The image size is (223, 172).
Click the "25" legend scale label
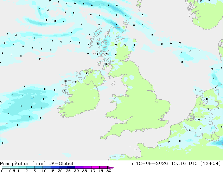coord(68,171)
